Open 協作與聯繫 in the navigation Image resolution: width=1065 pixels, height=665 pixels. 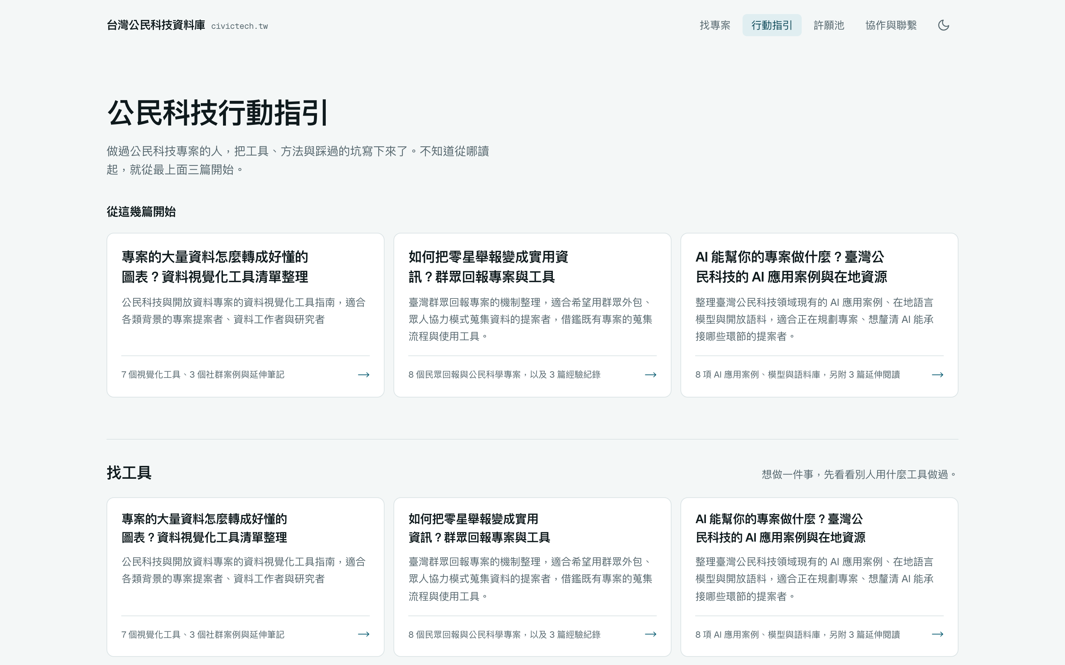click(891, 25)
